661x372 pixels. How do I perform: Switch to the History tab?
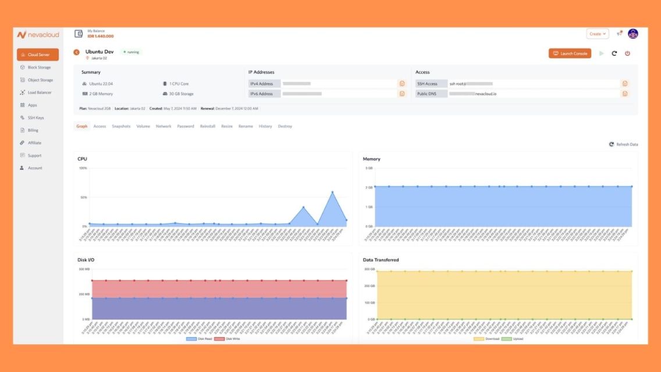click(x=265, y=126)
